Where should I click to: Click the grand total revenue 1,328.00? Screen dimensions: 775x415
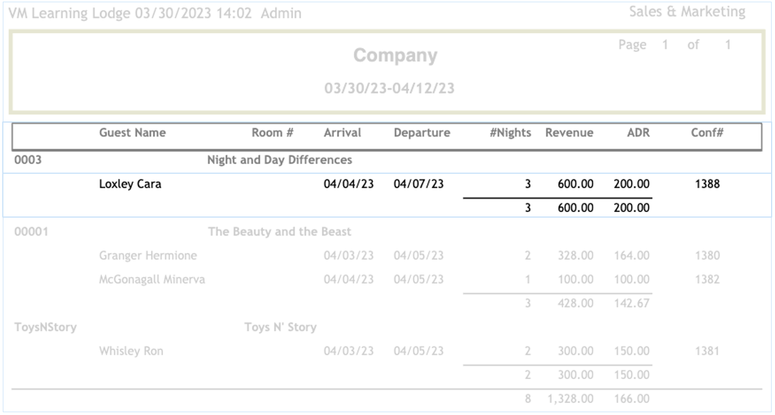(x=569, y=399)
